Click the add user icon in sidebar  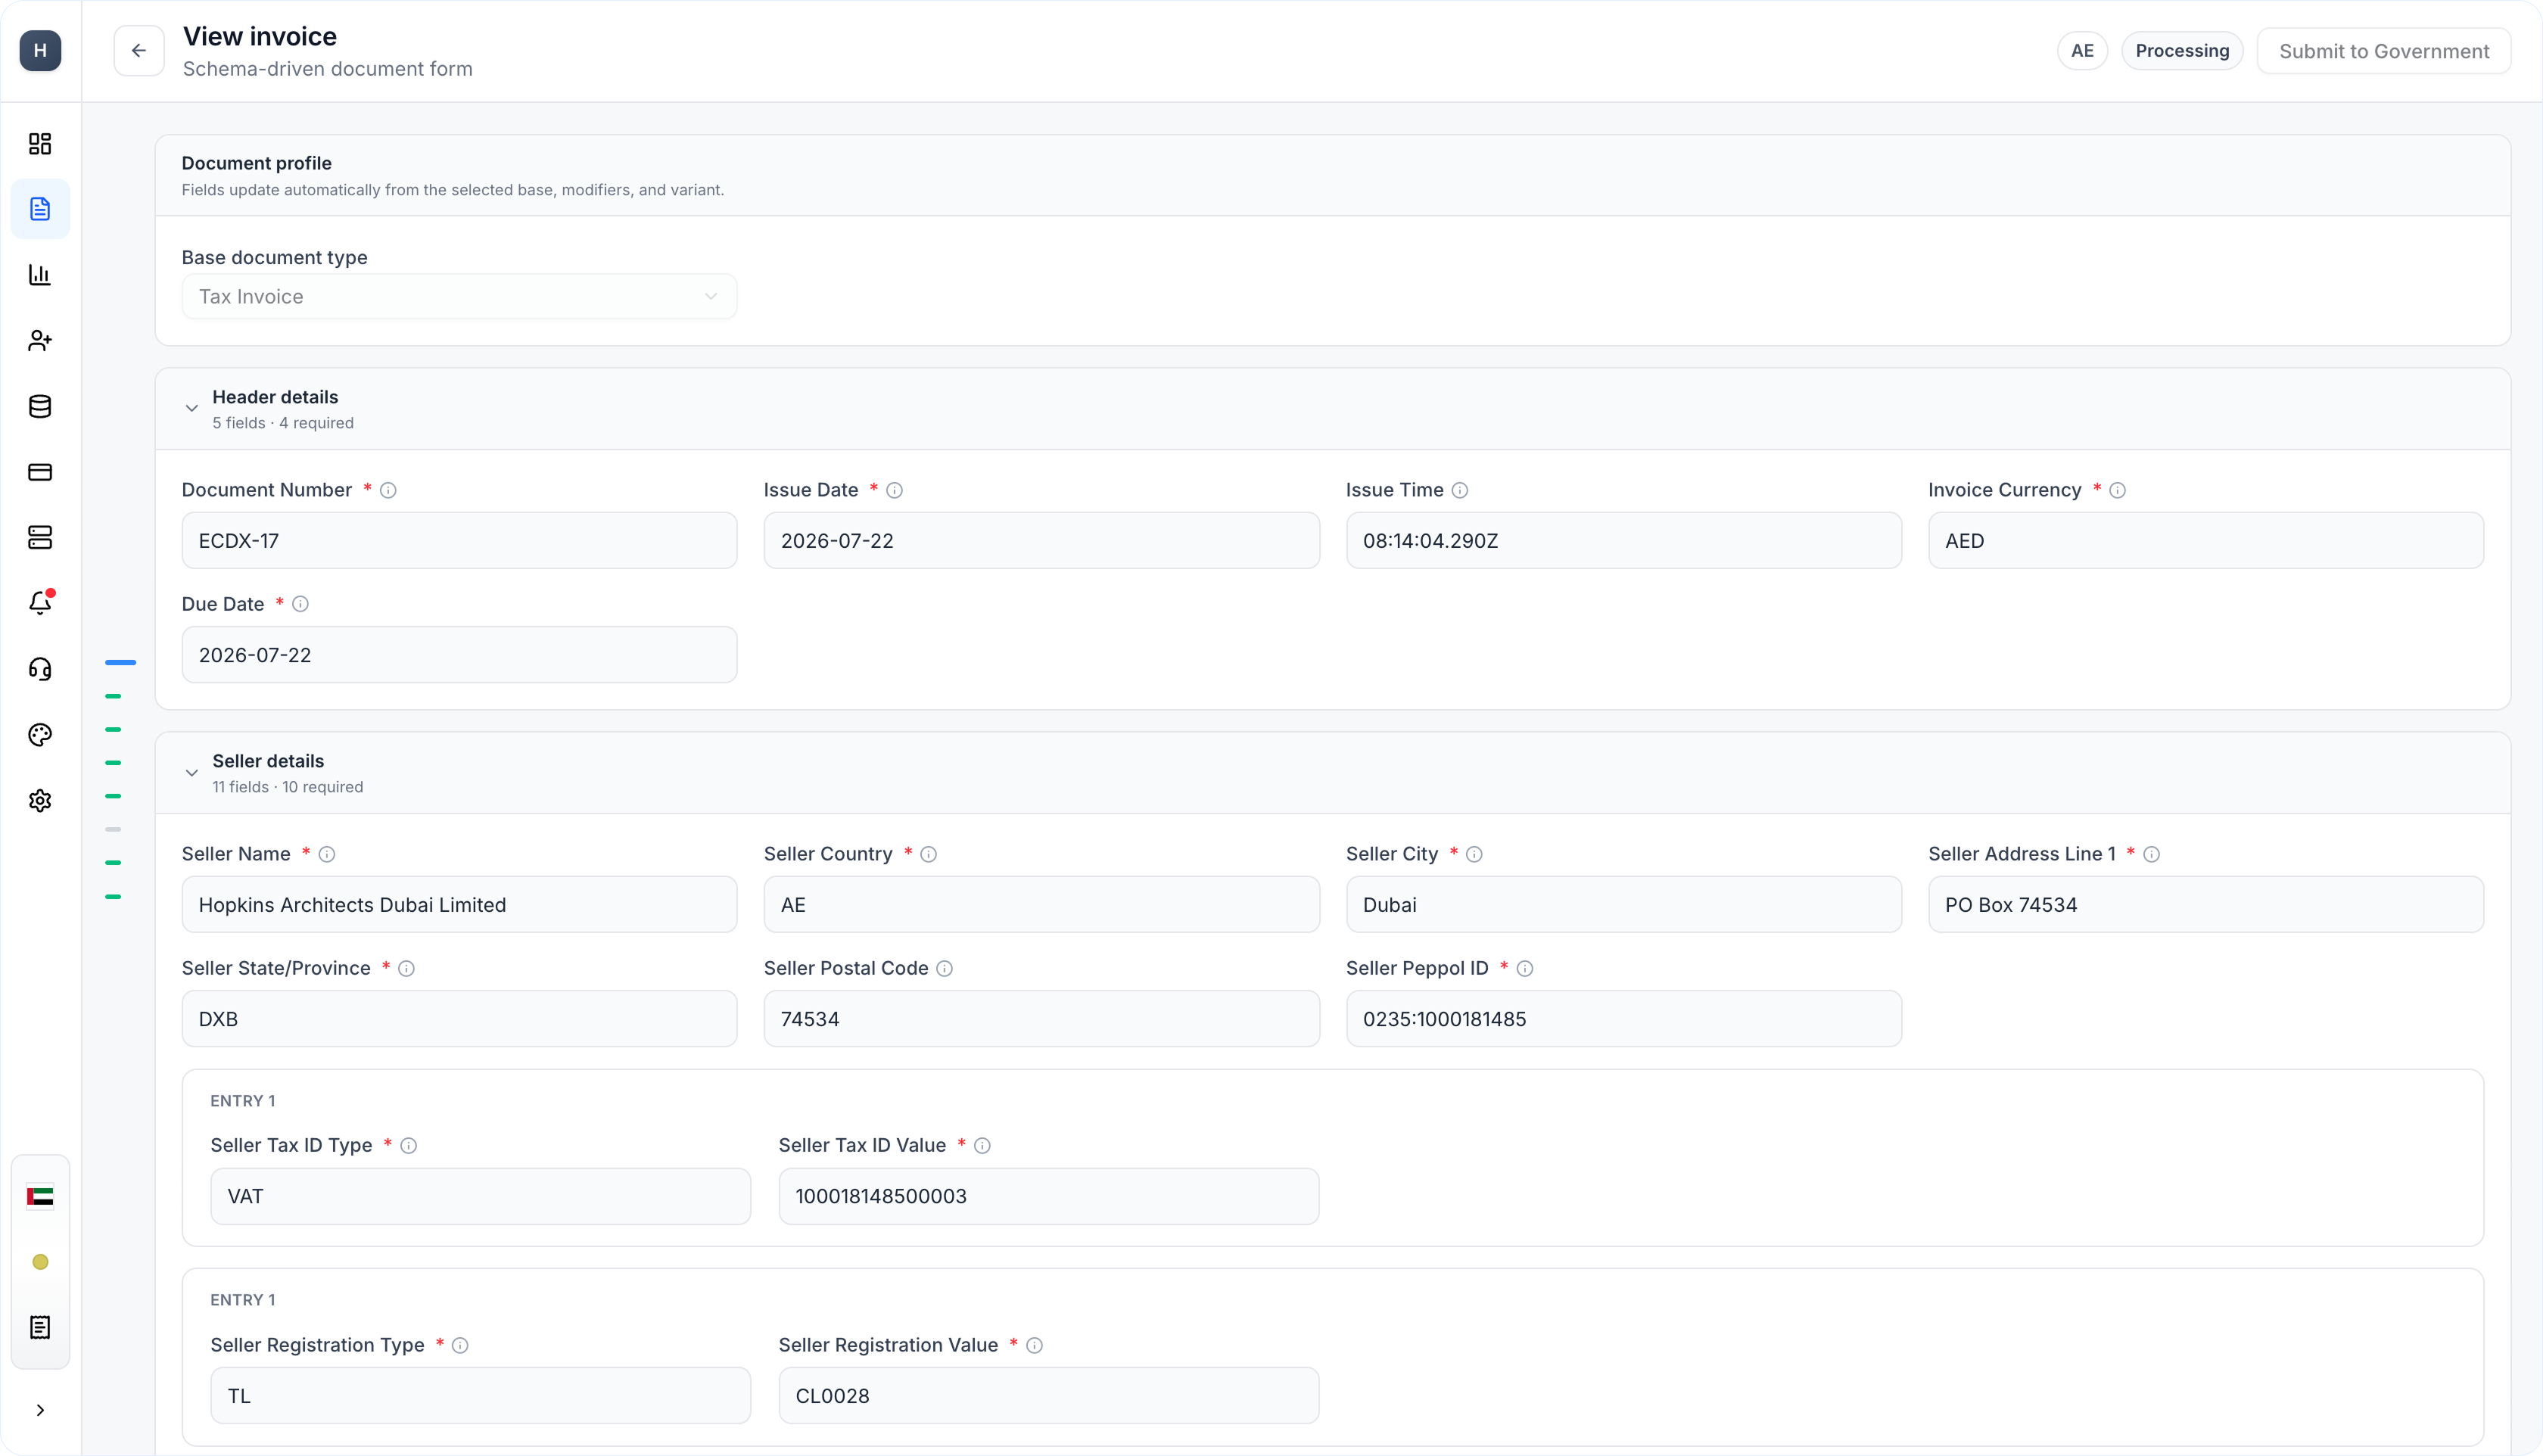point(40,341)
